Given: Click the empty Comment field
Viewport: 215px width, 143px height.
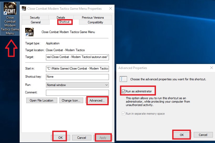Looking at the screenshot, I should pos(77,93).
